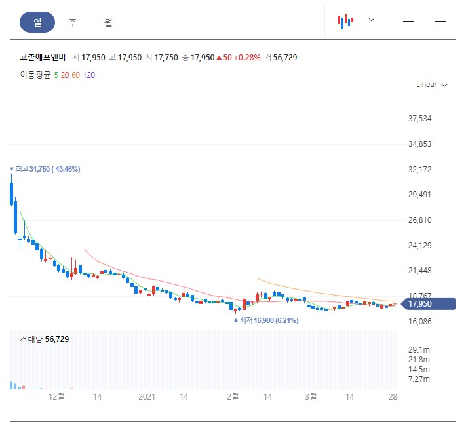Click the 3월 date axis label
Image resolution: width=466 pixels, height=441 pixels.
pyautogui.click(x=311, y=396)
